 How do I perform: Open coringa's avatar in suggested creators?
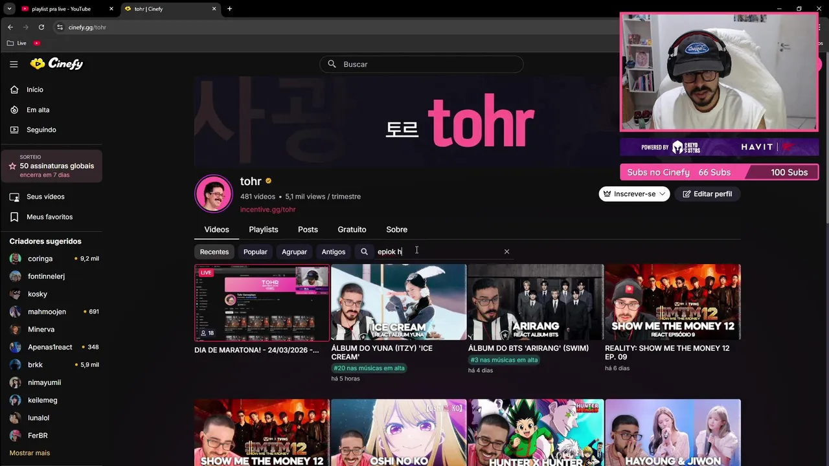16,258
